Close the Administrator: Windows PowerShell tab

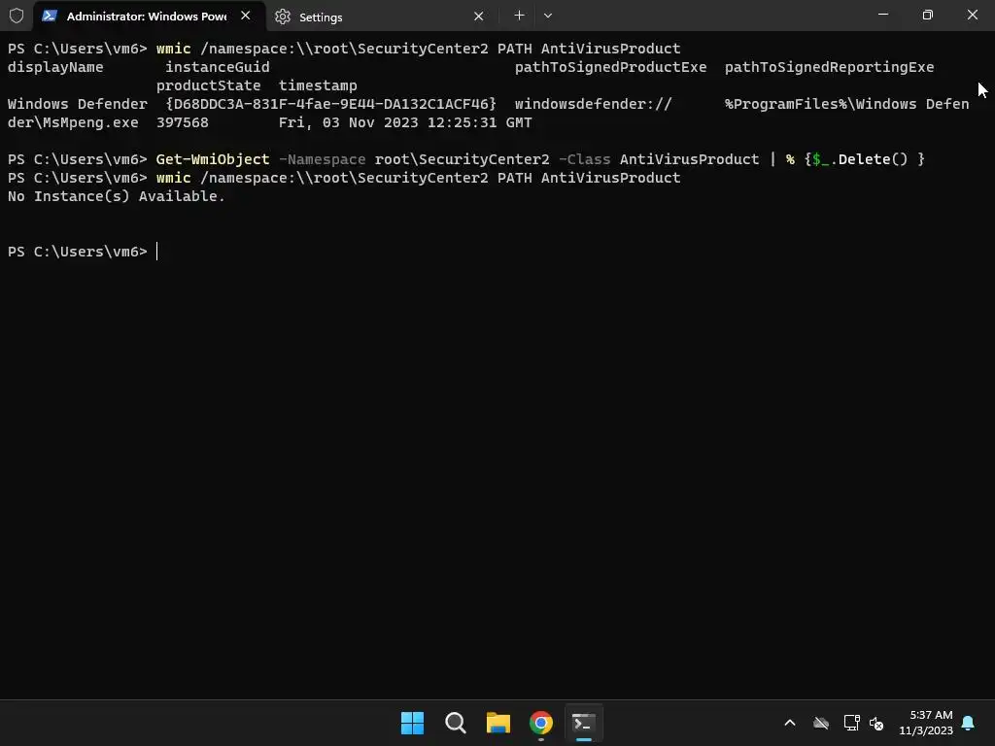246,16
